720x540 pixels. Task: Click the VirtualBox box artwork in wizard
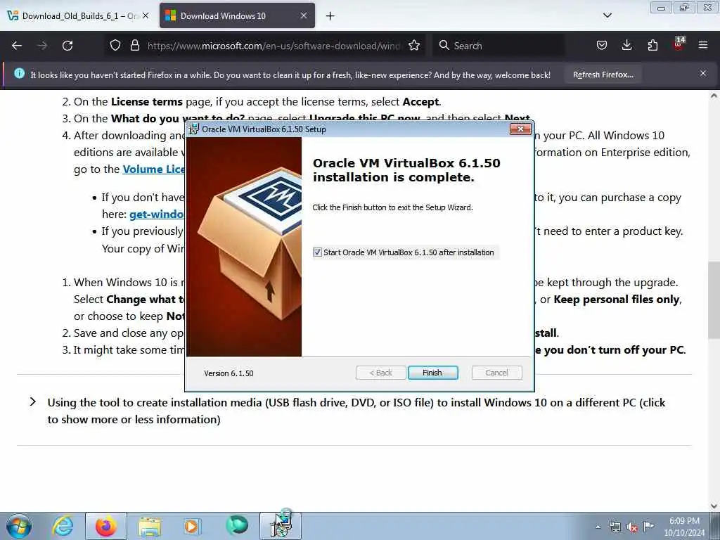[244, 247]
